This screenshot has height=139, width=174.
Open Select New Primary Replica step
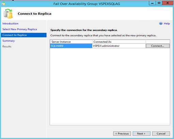pyautogui.click(x=20, y=29)
